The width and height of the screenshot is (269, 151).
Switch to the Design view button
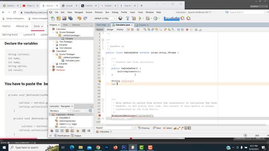pyautogui.click(x=110, y=30)
